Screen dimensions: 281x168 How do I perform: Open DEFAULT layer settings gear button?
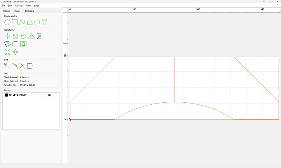[49, 95]
